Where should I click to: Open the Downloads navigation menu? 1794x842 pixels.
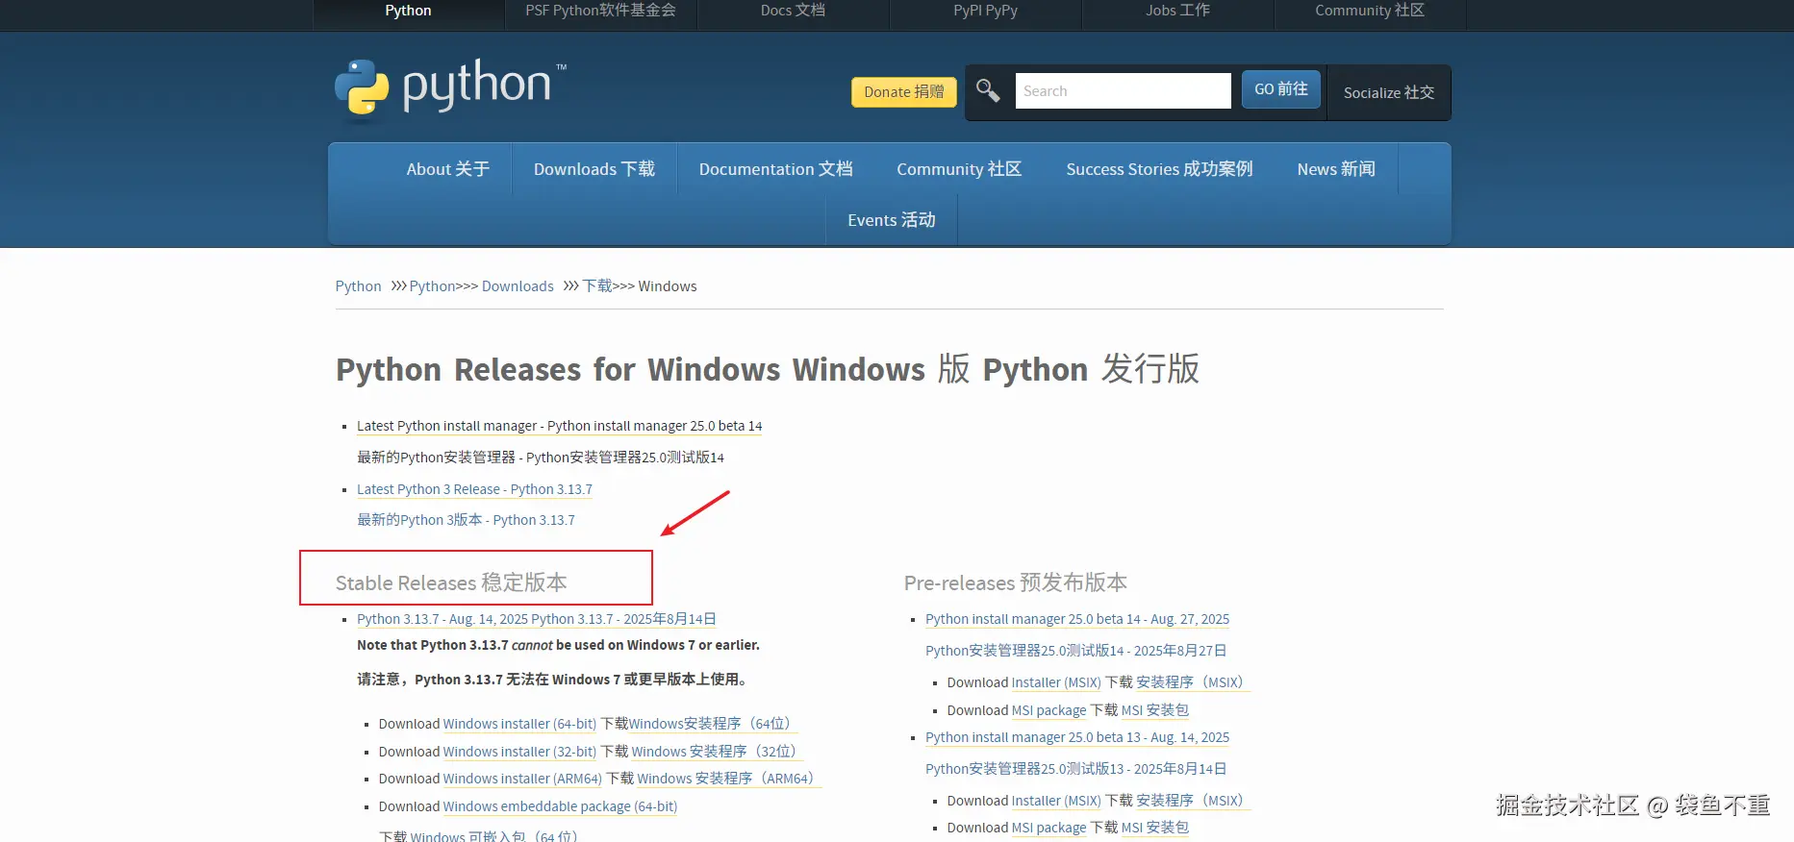[594, 169]
